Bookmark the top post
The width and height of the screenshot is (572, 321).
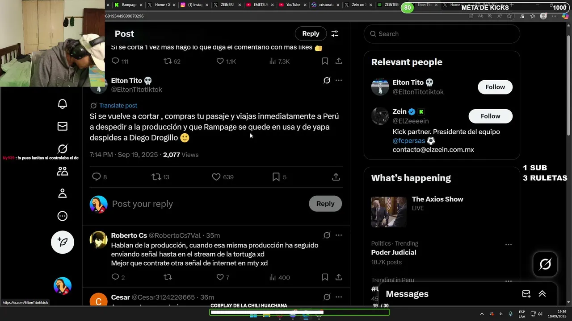coord(325,61)
